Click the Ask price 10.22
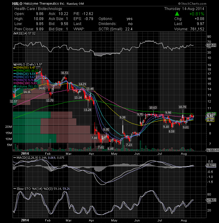Image resolution: width=219 pixels, height=223 pixels. click(63, 14)
